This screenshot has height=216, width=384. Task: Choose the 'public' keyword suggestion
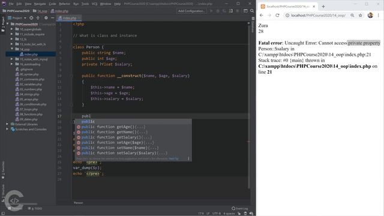tap(133, 121)
